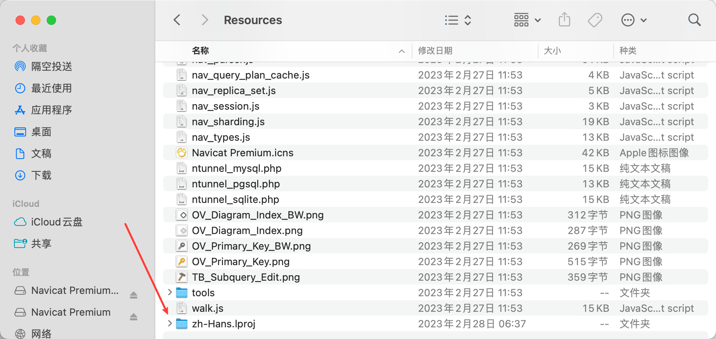716x339 pixels.
Task: Select the walk.js file
Action: [x=207, y=308]
